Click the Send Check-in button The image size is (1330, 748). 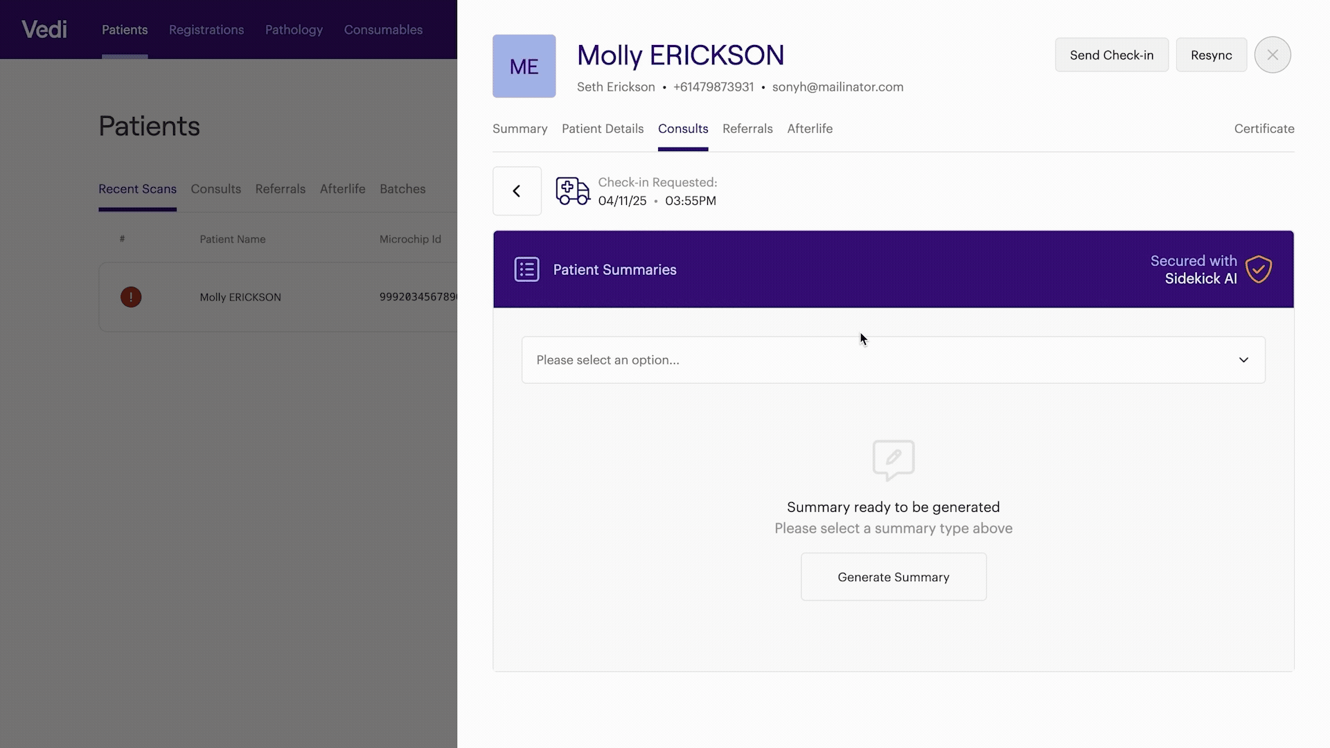(1111, 55)
